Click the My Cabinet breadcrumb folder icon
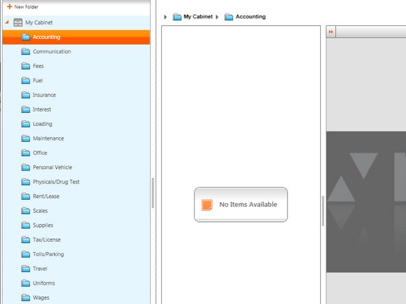The width and height of the screenshot is (406, 304). coord(177,17)
